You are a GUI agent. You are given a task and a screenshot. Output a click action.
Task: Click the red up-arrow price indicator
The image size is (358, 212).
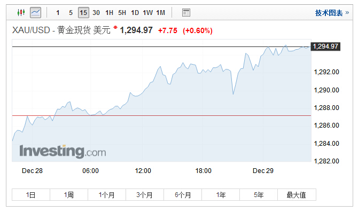click(x=115, y=27)
